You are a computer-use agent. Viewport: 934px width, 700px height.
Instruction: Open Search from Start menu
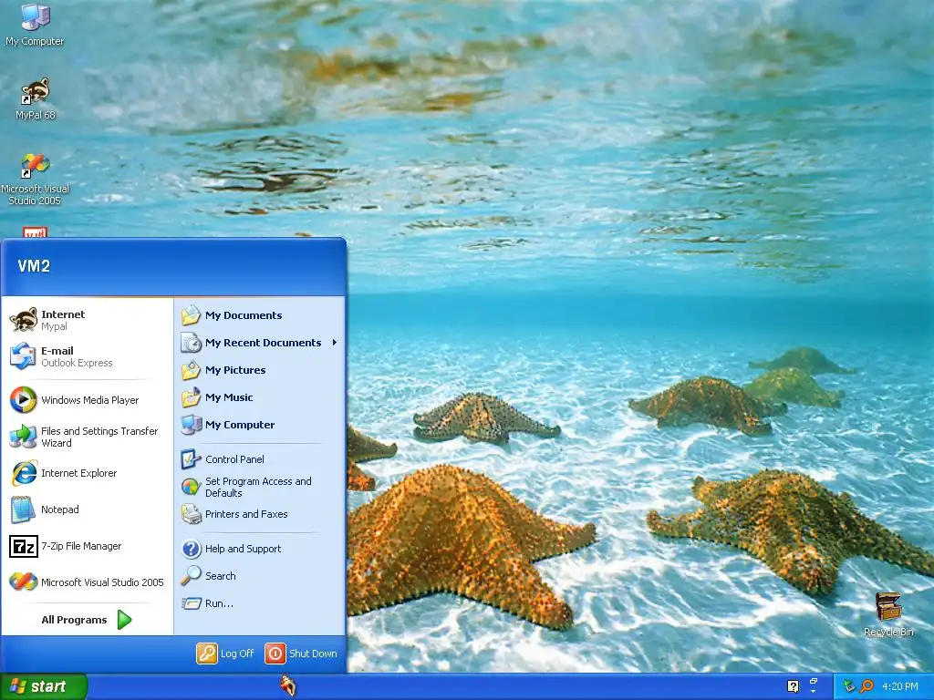coord(260,576)
